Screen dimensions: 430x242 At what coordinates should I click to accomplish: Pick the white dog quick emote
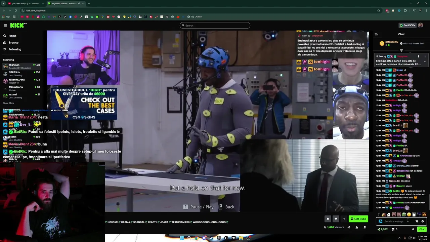pos(389,214)
